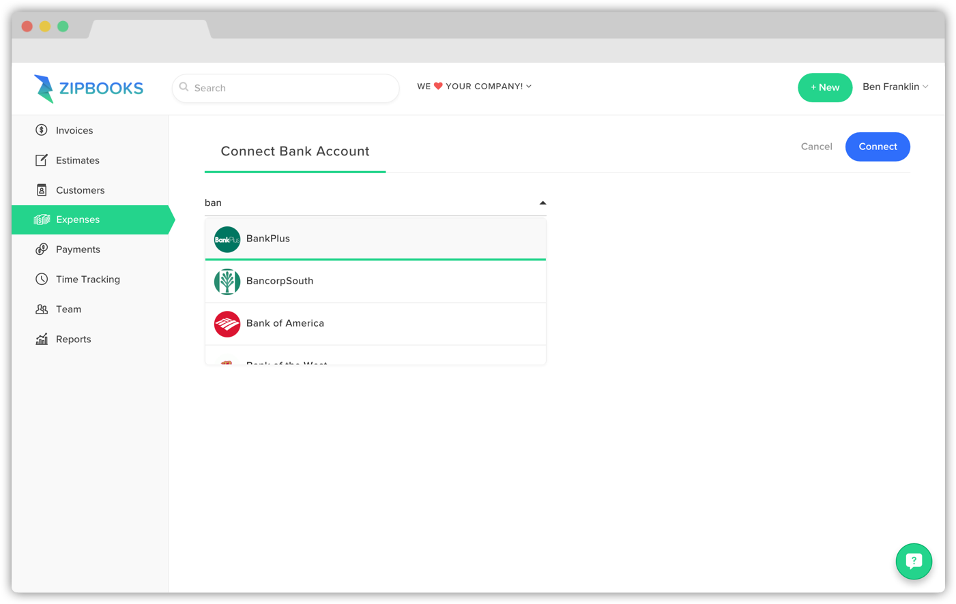Click the empty browser tab
The width and height of the screenshot is (956, 604).
pos(150,29)
